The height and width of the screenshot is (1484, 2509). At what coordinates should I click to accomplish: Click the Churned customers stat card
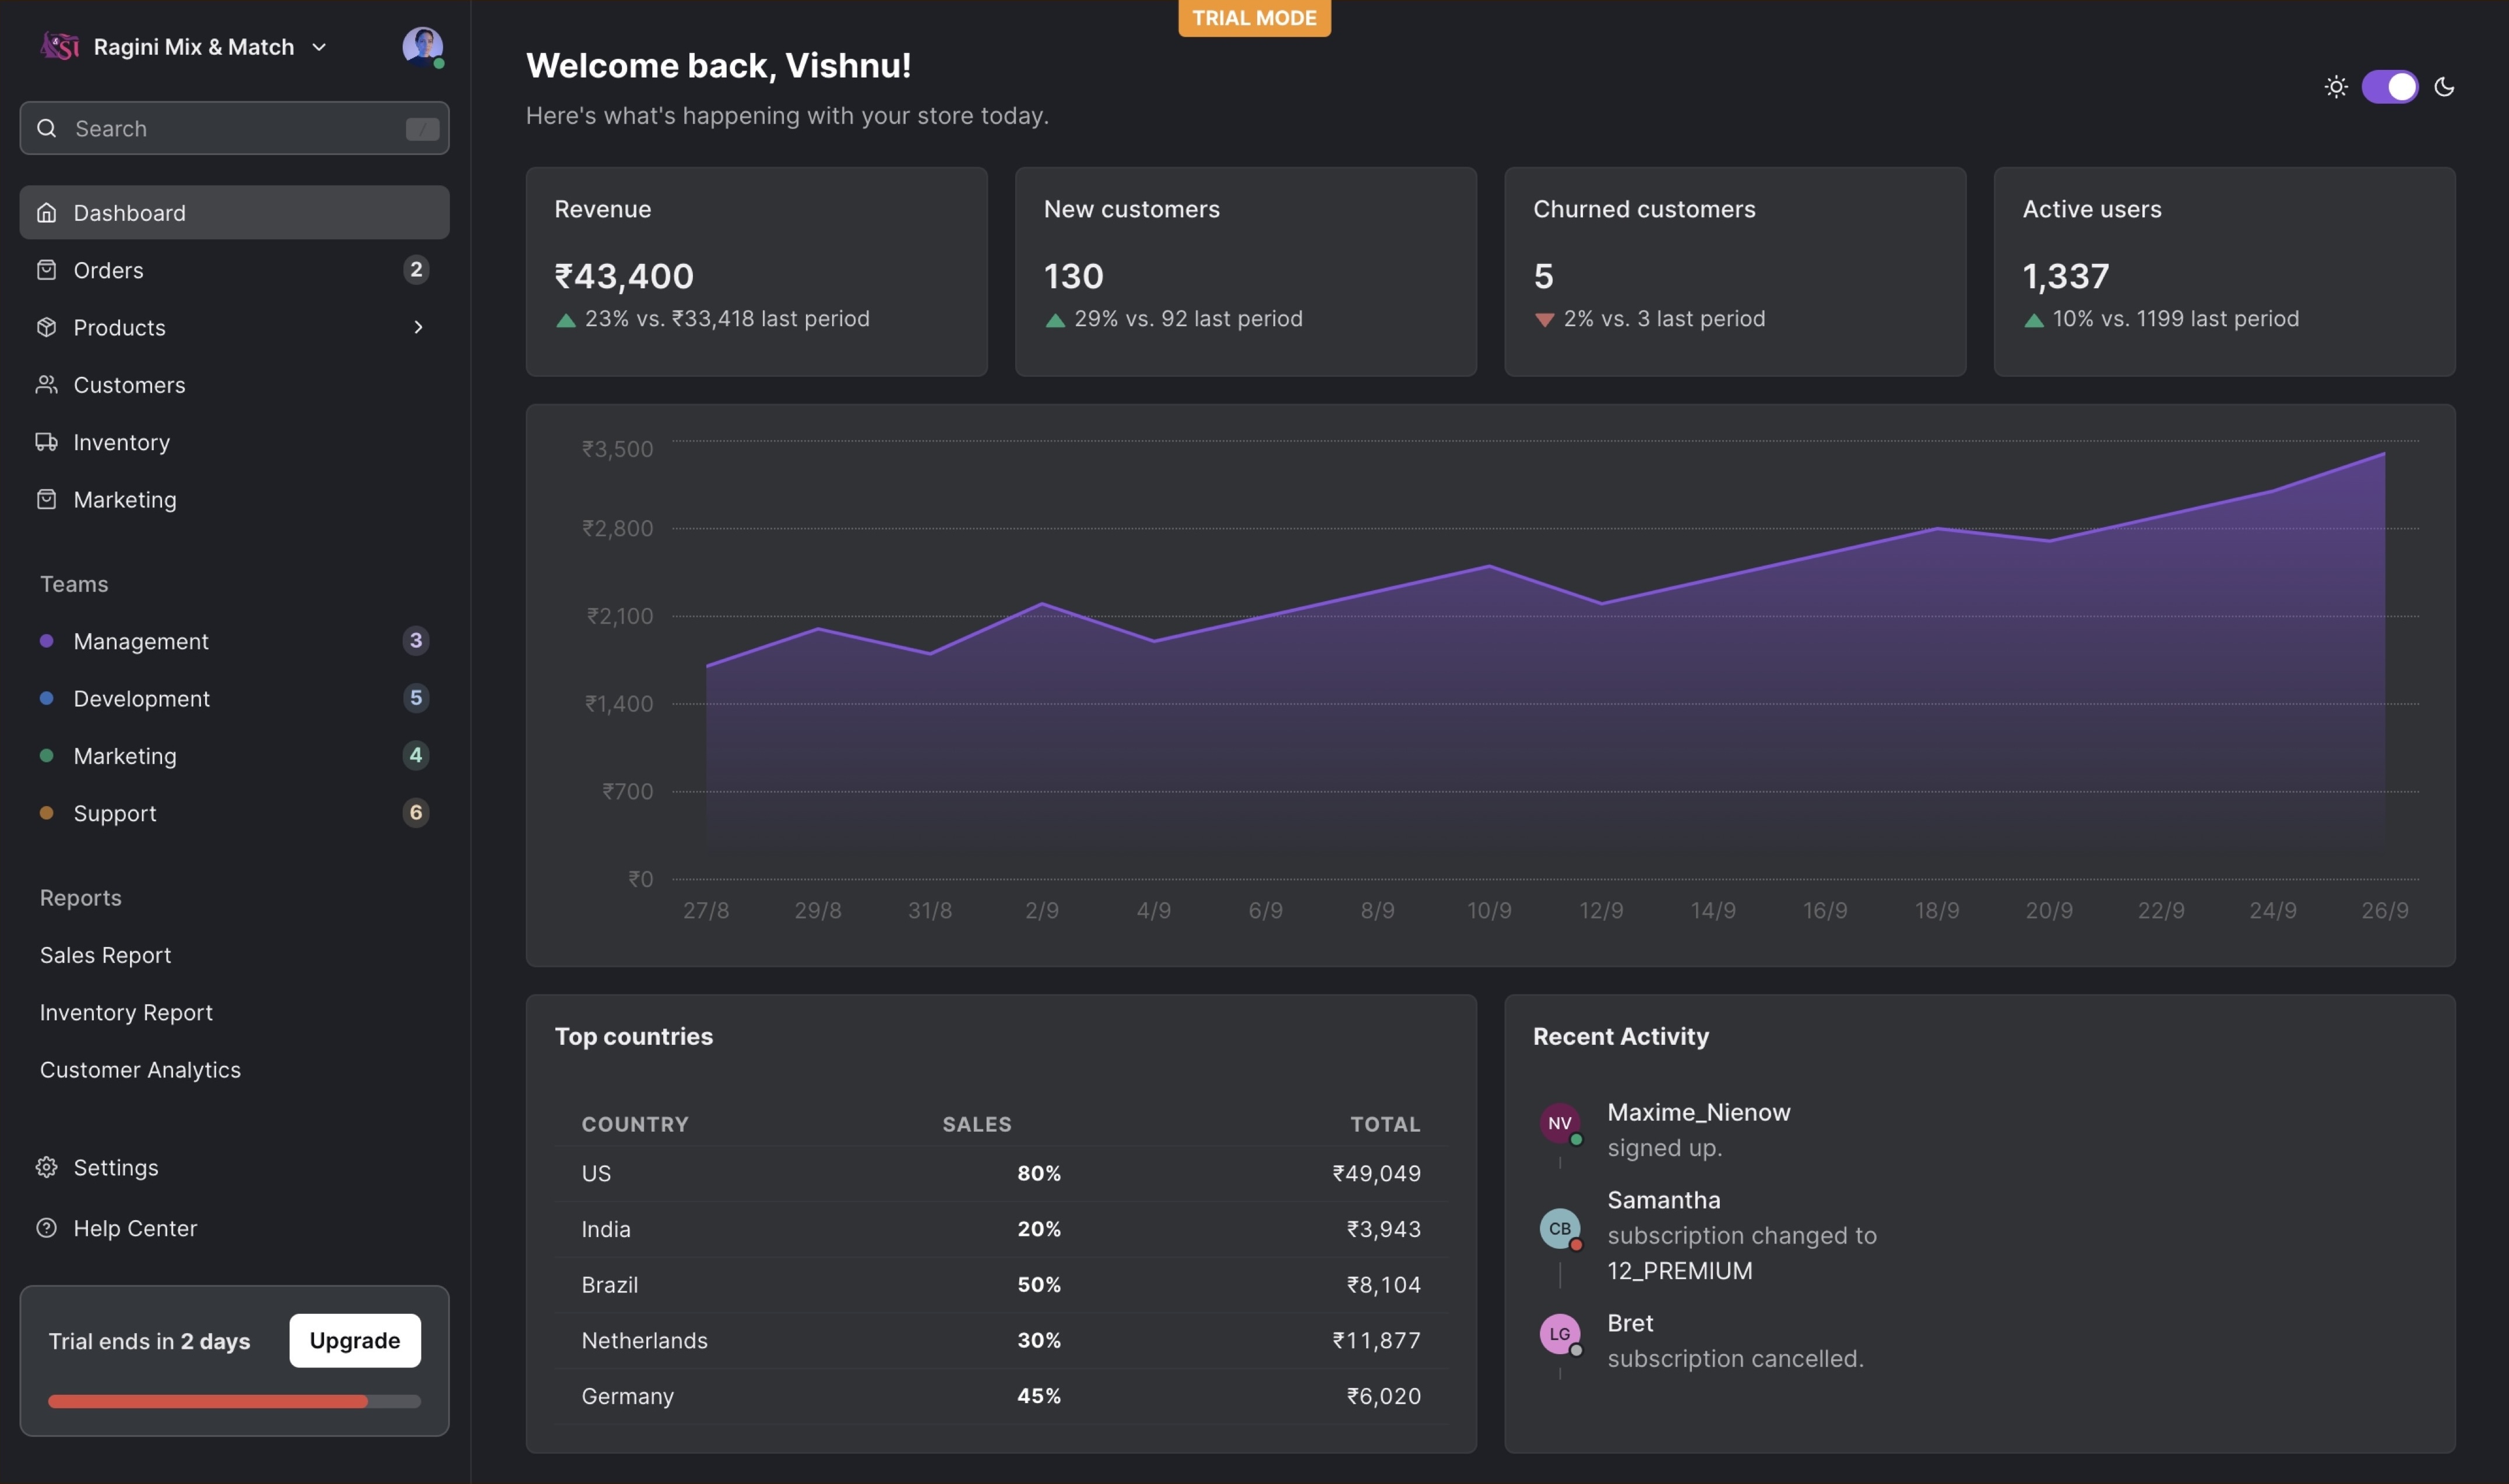click(x=1734, y=272)
